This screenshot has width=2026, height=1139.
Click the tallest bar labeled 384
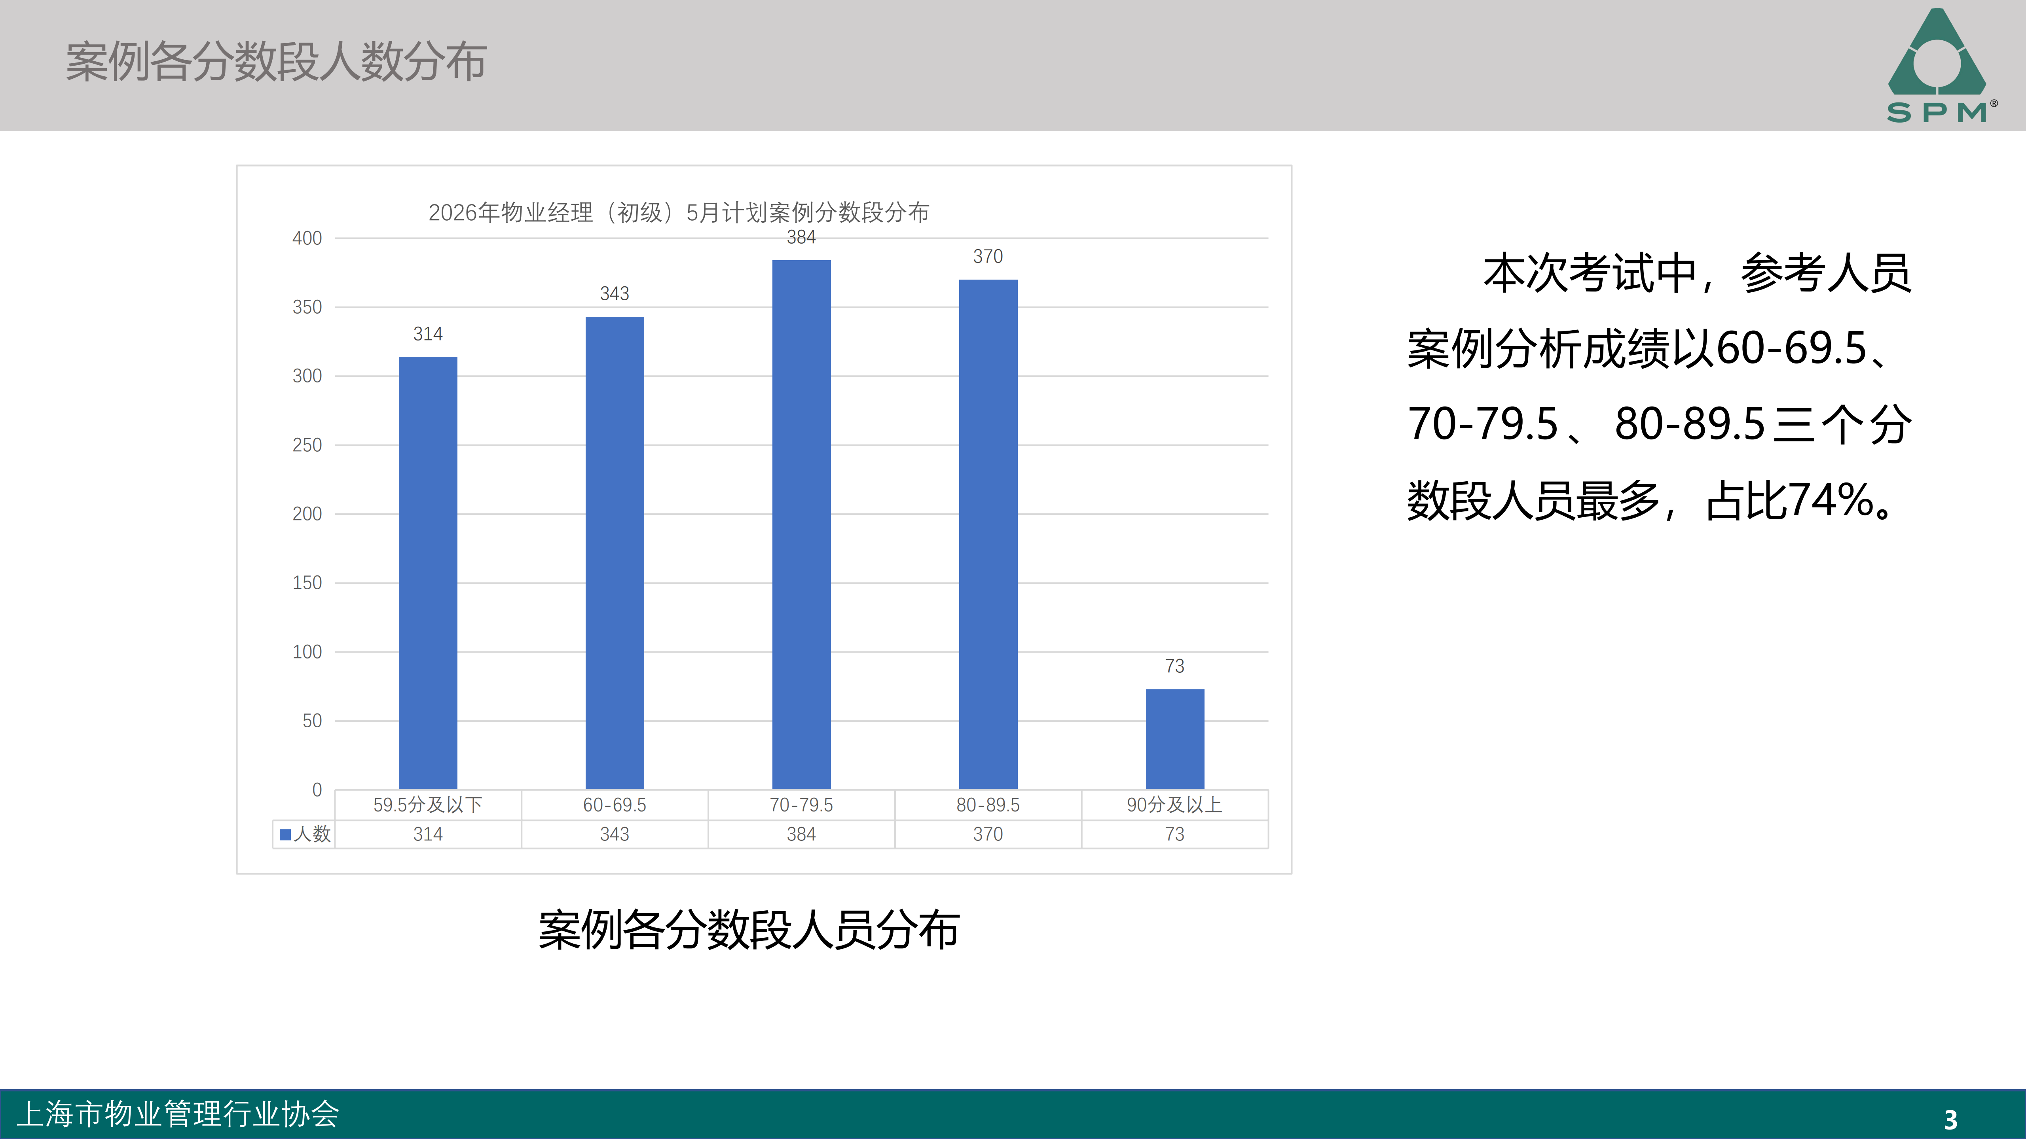point(801,524)
